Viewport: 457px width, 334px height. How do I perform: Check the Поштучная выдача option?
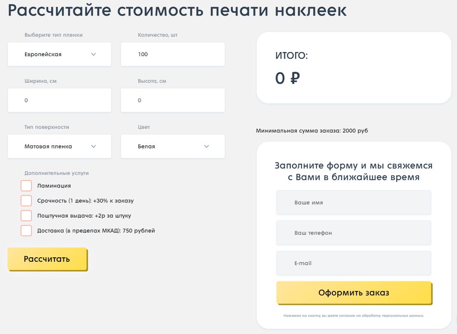pyautogui.click(x=27, y=216)
